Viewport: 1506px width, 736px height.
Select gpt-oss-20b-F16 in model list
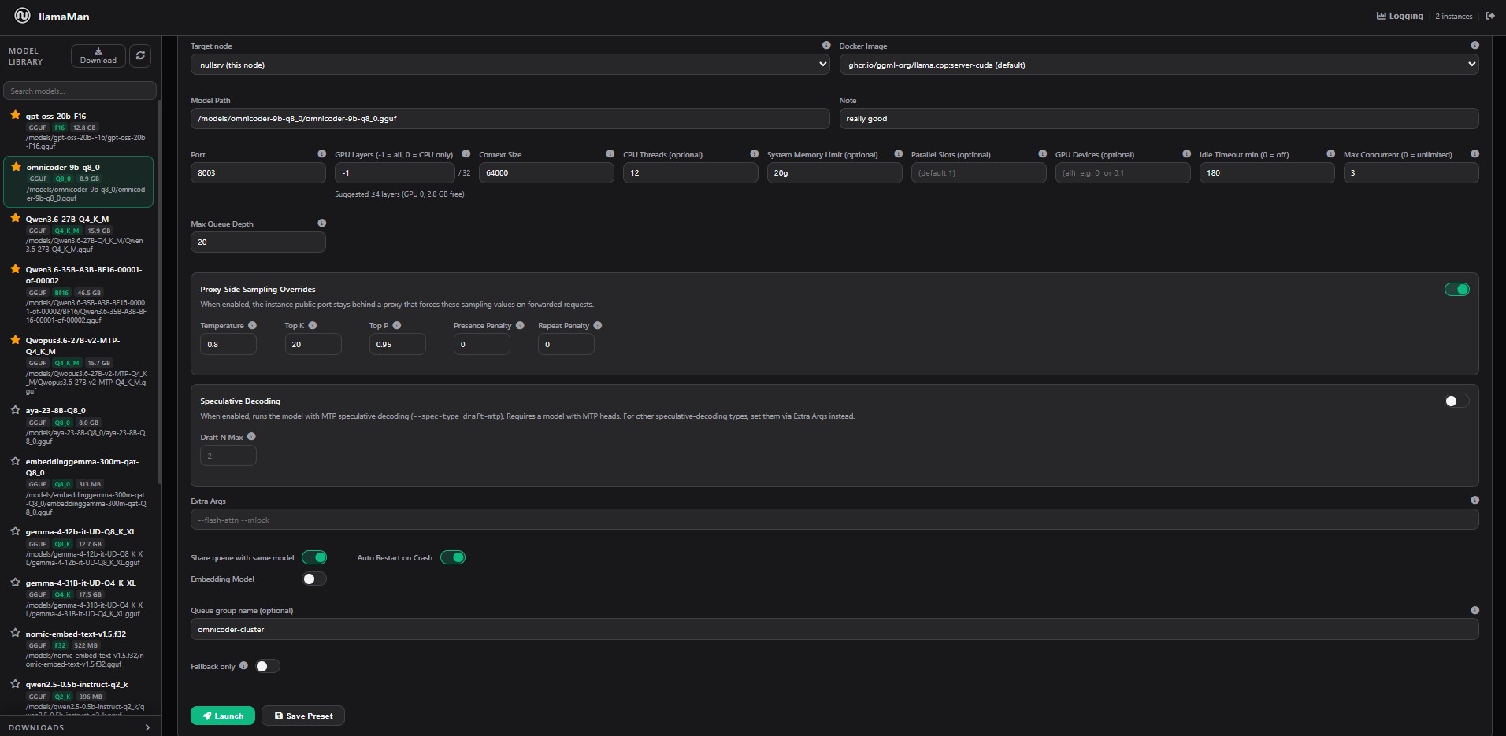tap(79, 130)
